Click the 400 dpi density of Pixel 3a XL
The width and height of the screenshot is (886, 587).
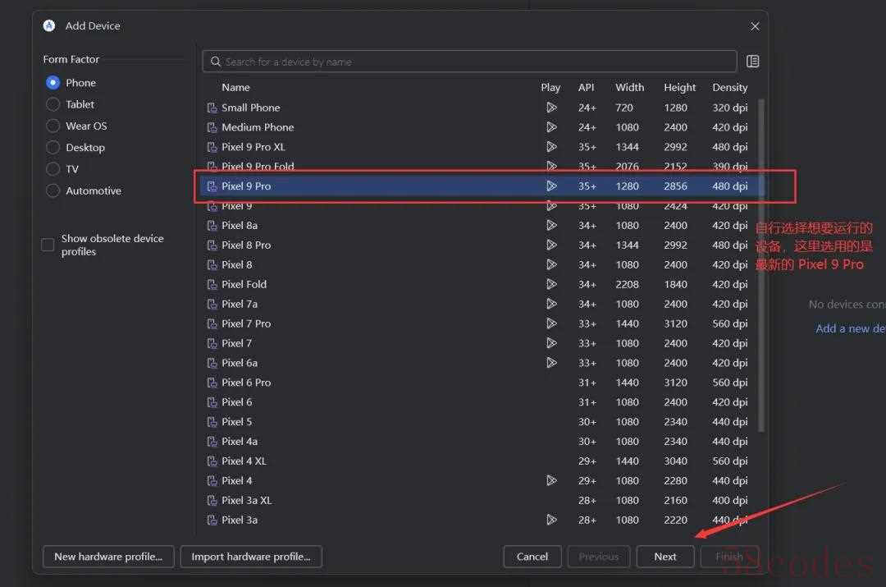[x=729, y=500]
